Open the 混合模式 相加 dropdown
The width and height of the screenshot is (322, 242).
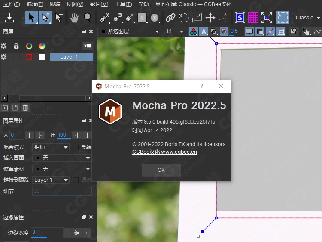(x=51, y=147)
